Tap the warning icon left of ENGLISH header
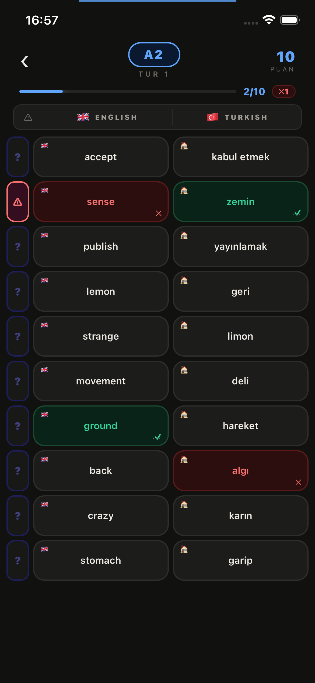The image size is (315, 683). [x=28, y=117]
